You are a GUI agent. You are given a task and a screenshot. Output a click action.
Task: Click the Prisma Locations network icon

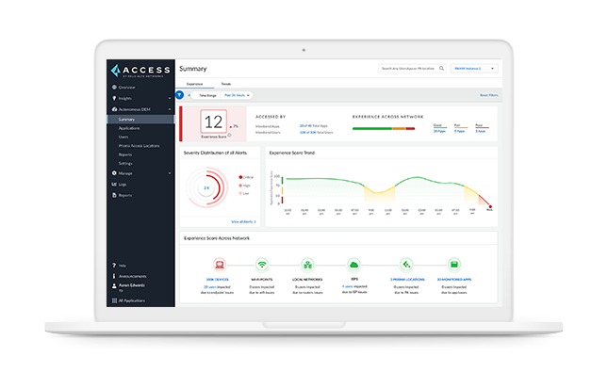click(x=406, y=265)
